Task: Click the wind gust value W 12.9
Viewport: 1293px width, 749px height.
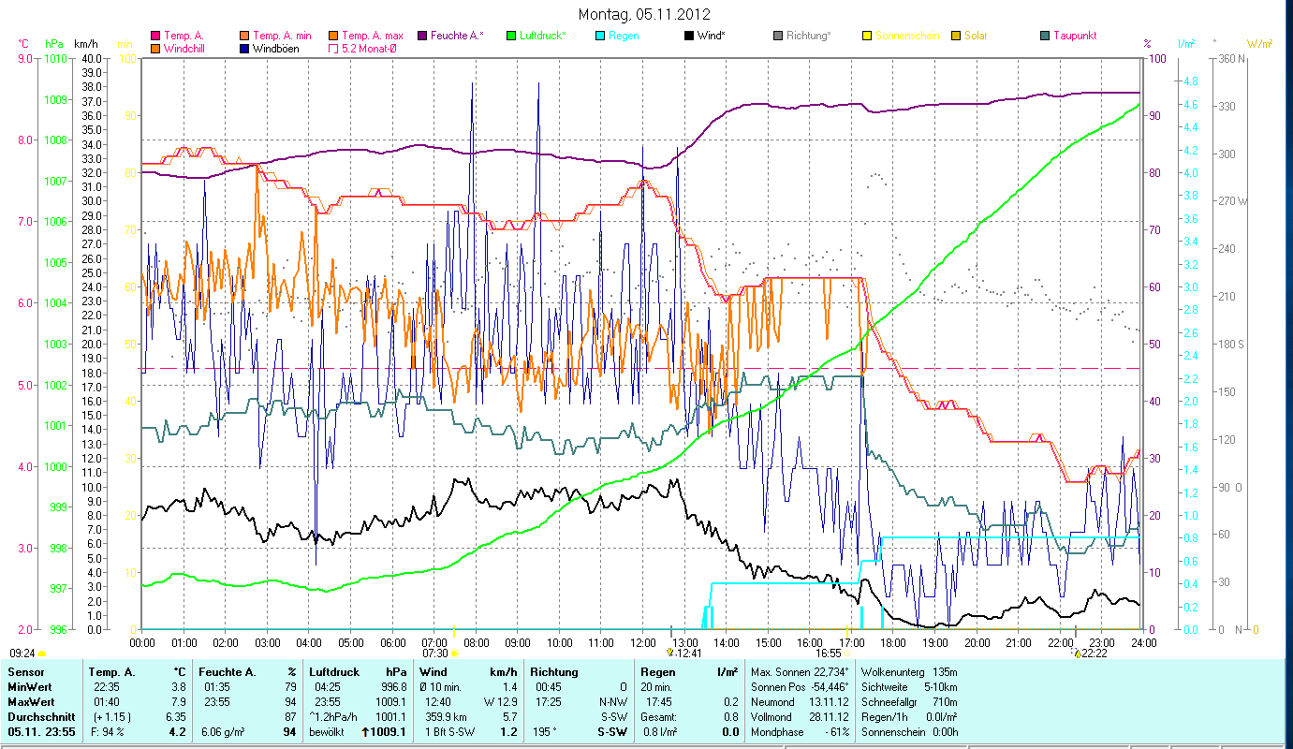Action: pos(501,702)
